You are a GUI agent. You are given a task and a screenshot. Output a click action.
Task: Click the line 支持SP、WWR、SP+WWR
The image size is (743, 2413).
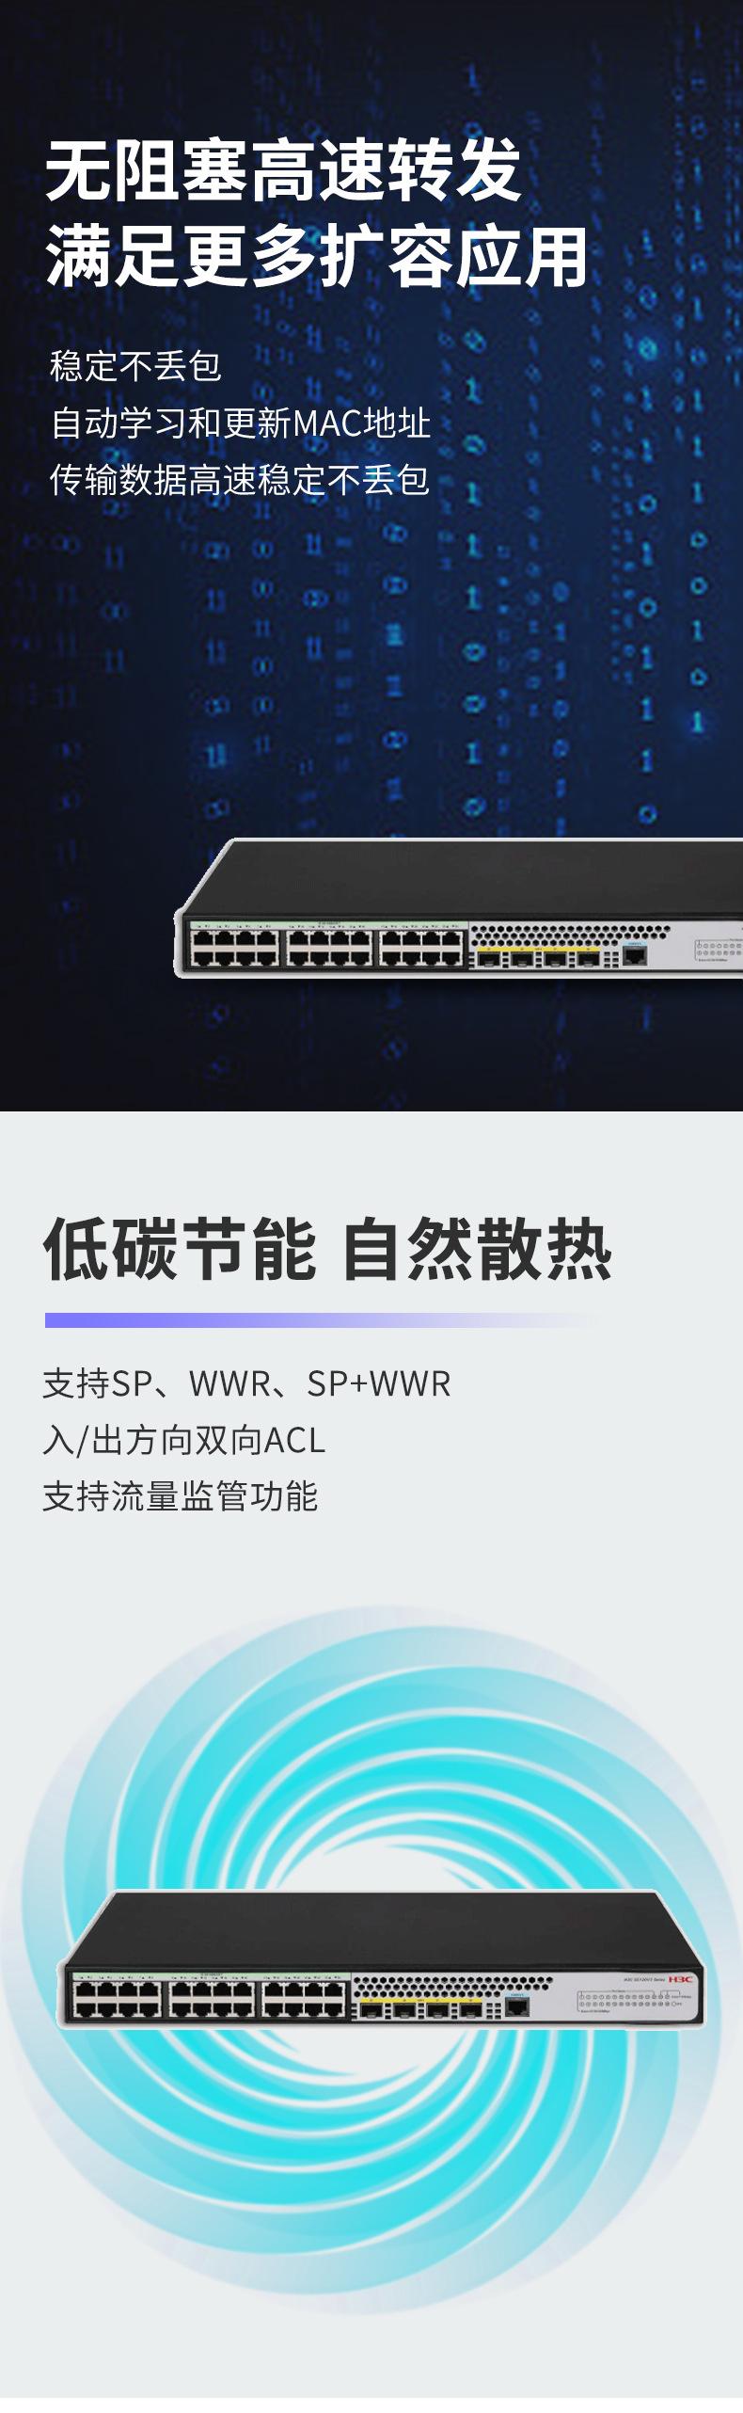[x=246, y=1384]
